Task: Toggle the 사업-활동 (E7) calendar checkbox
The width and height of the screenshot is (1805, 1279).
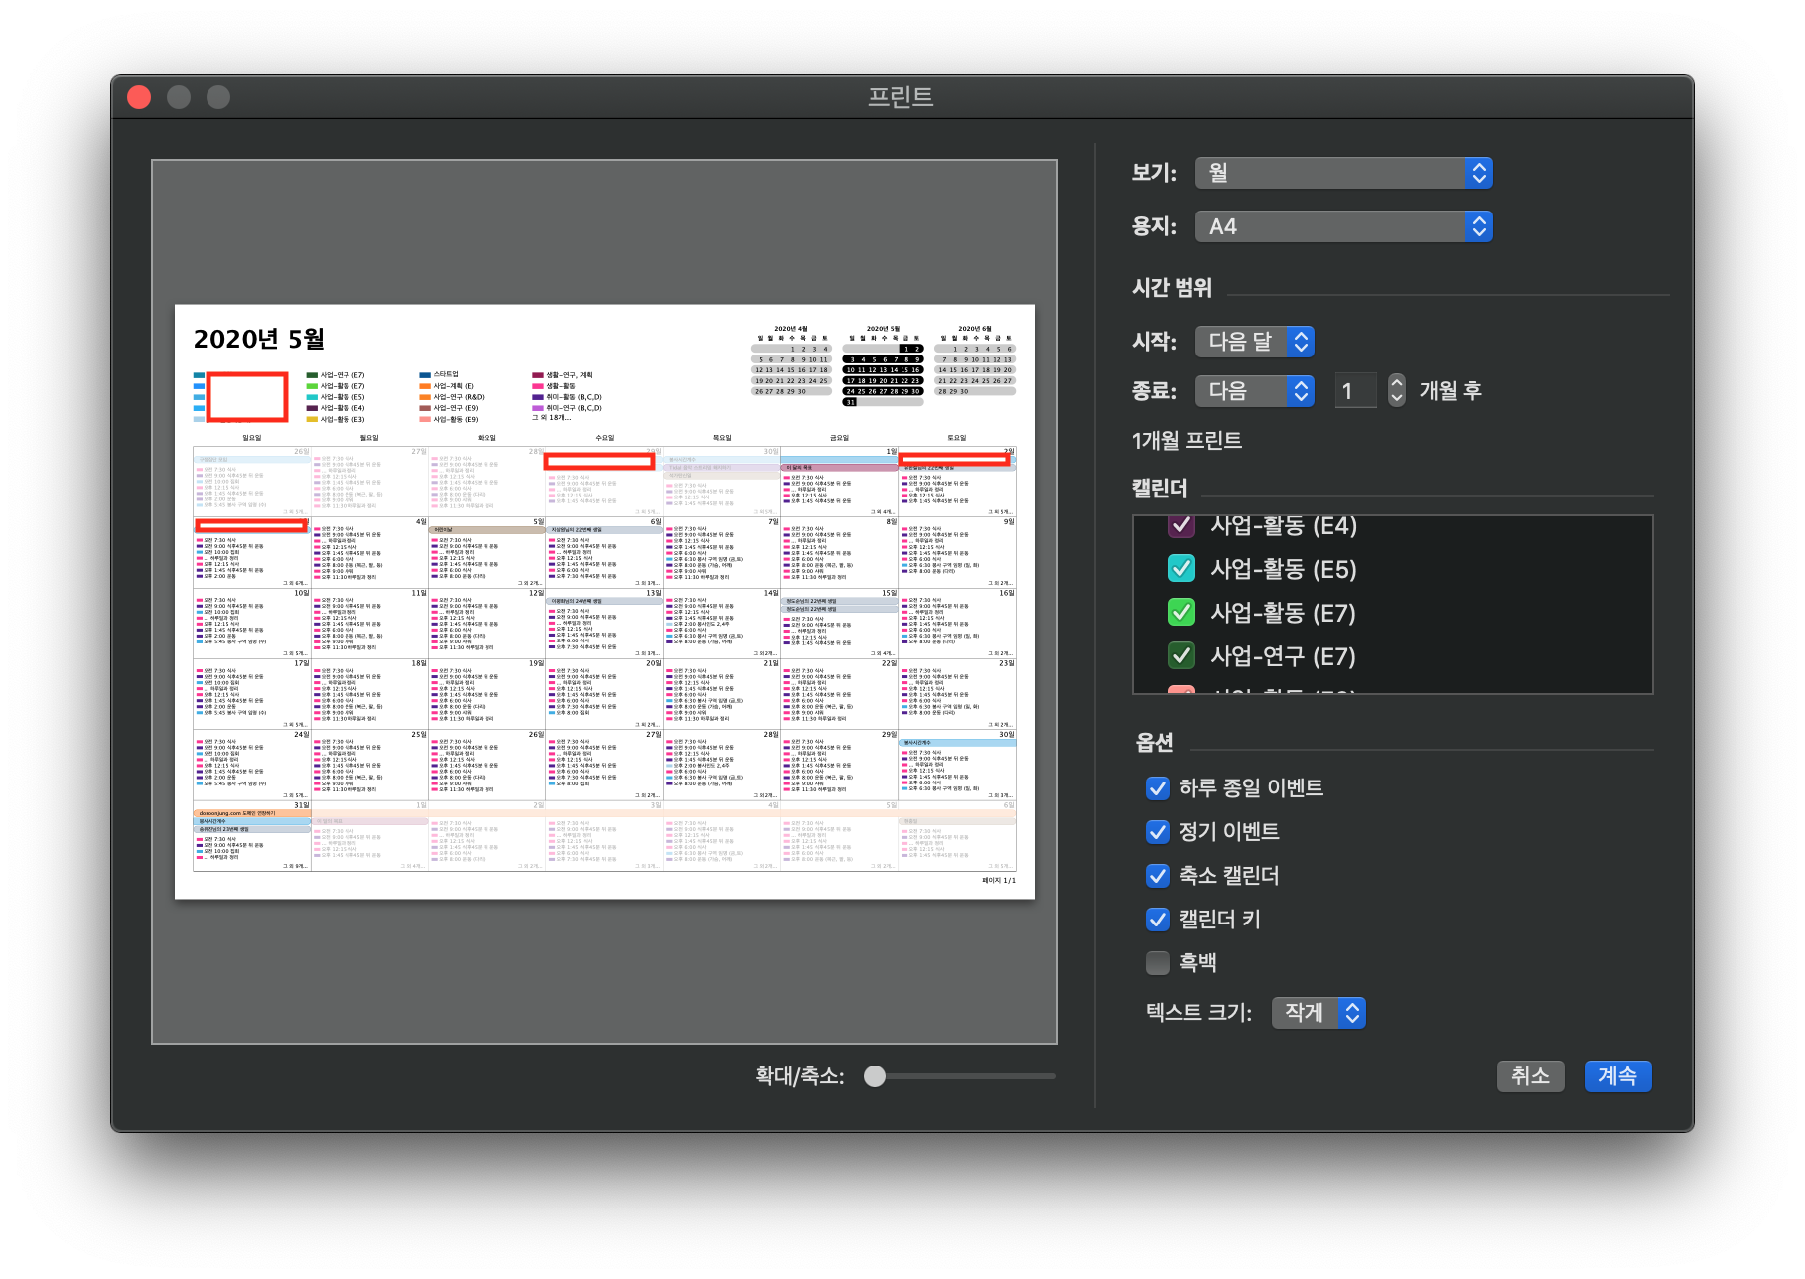Action: click(x=1181, y=612)
